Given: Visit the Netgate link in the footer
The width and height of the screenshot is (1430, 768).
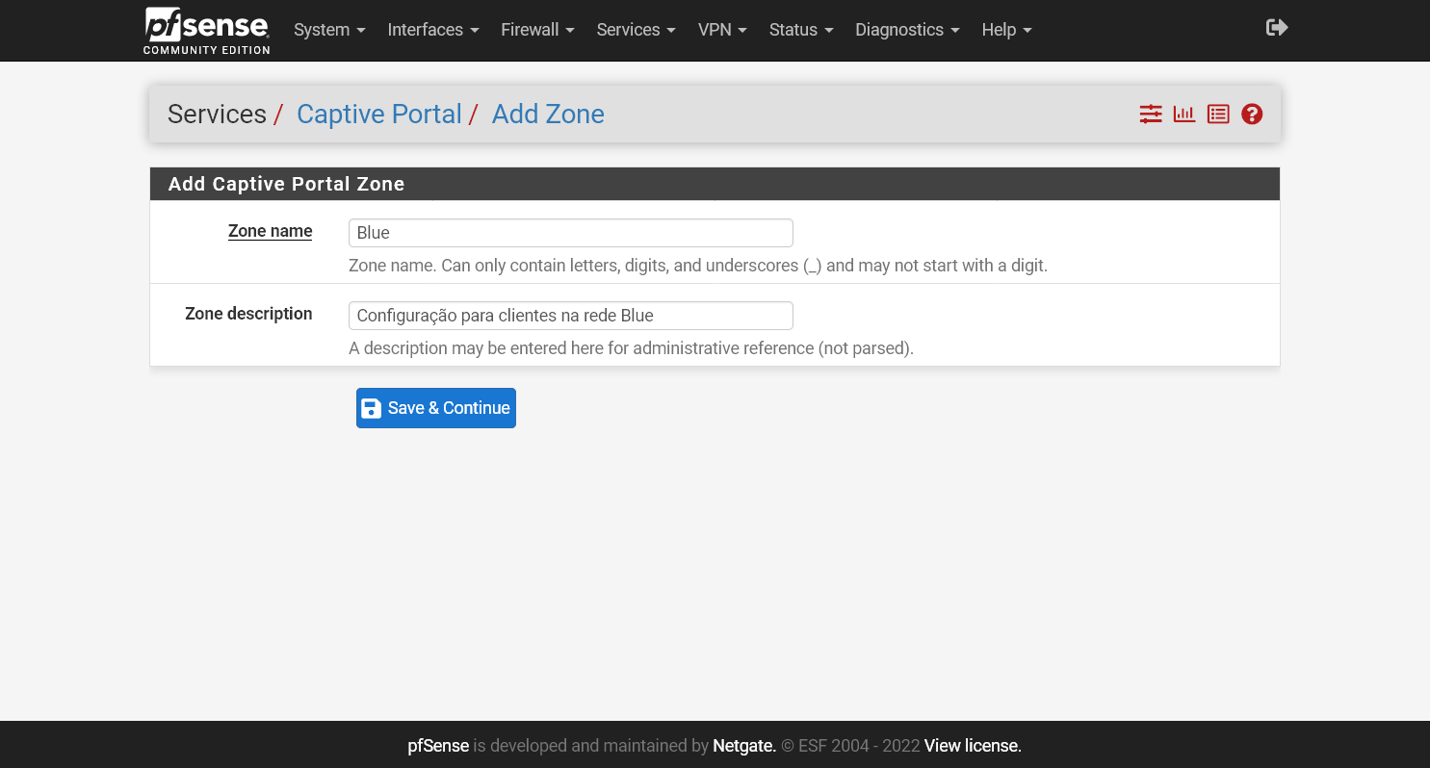Looking at the screenshot, I should pyautogui.click(x=742, y=745).
